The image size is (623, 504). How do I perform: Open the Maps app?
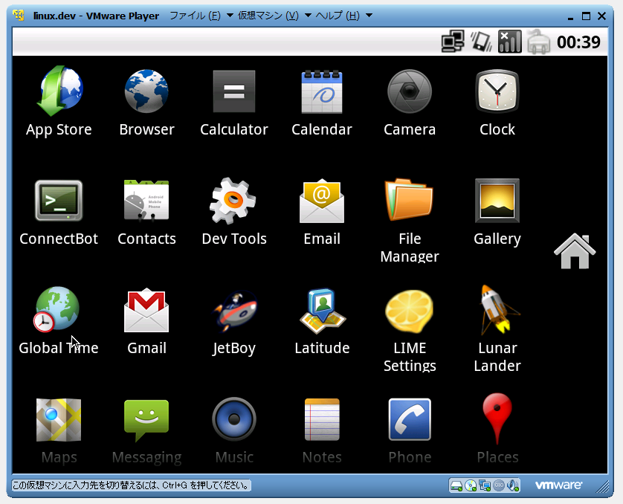click(59, 420)
